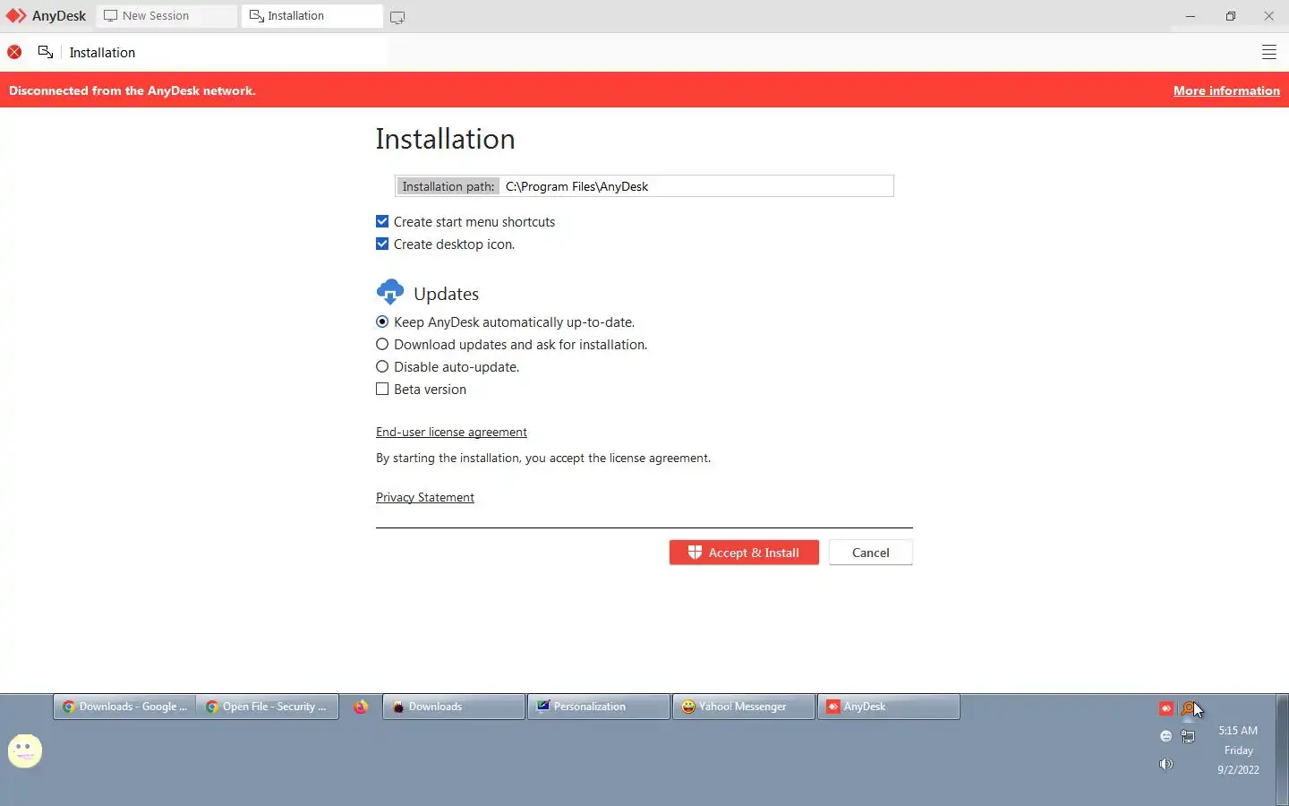Click the installation icon beside Installation heading
The image size is (1289, 806).
tap(46, 52)
